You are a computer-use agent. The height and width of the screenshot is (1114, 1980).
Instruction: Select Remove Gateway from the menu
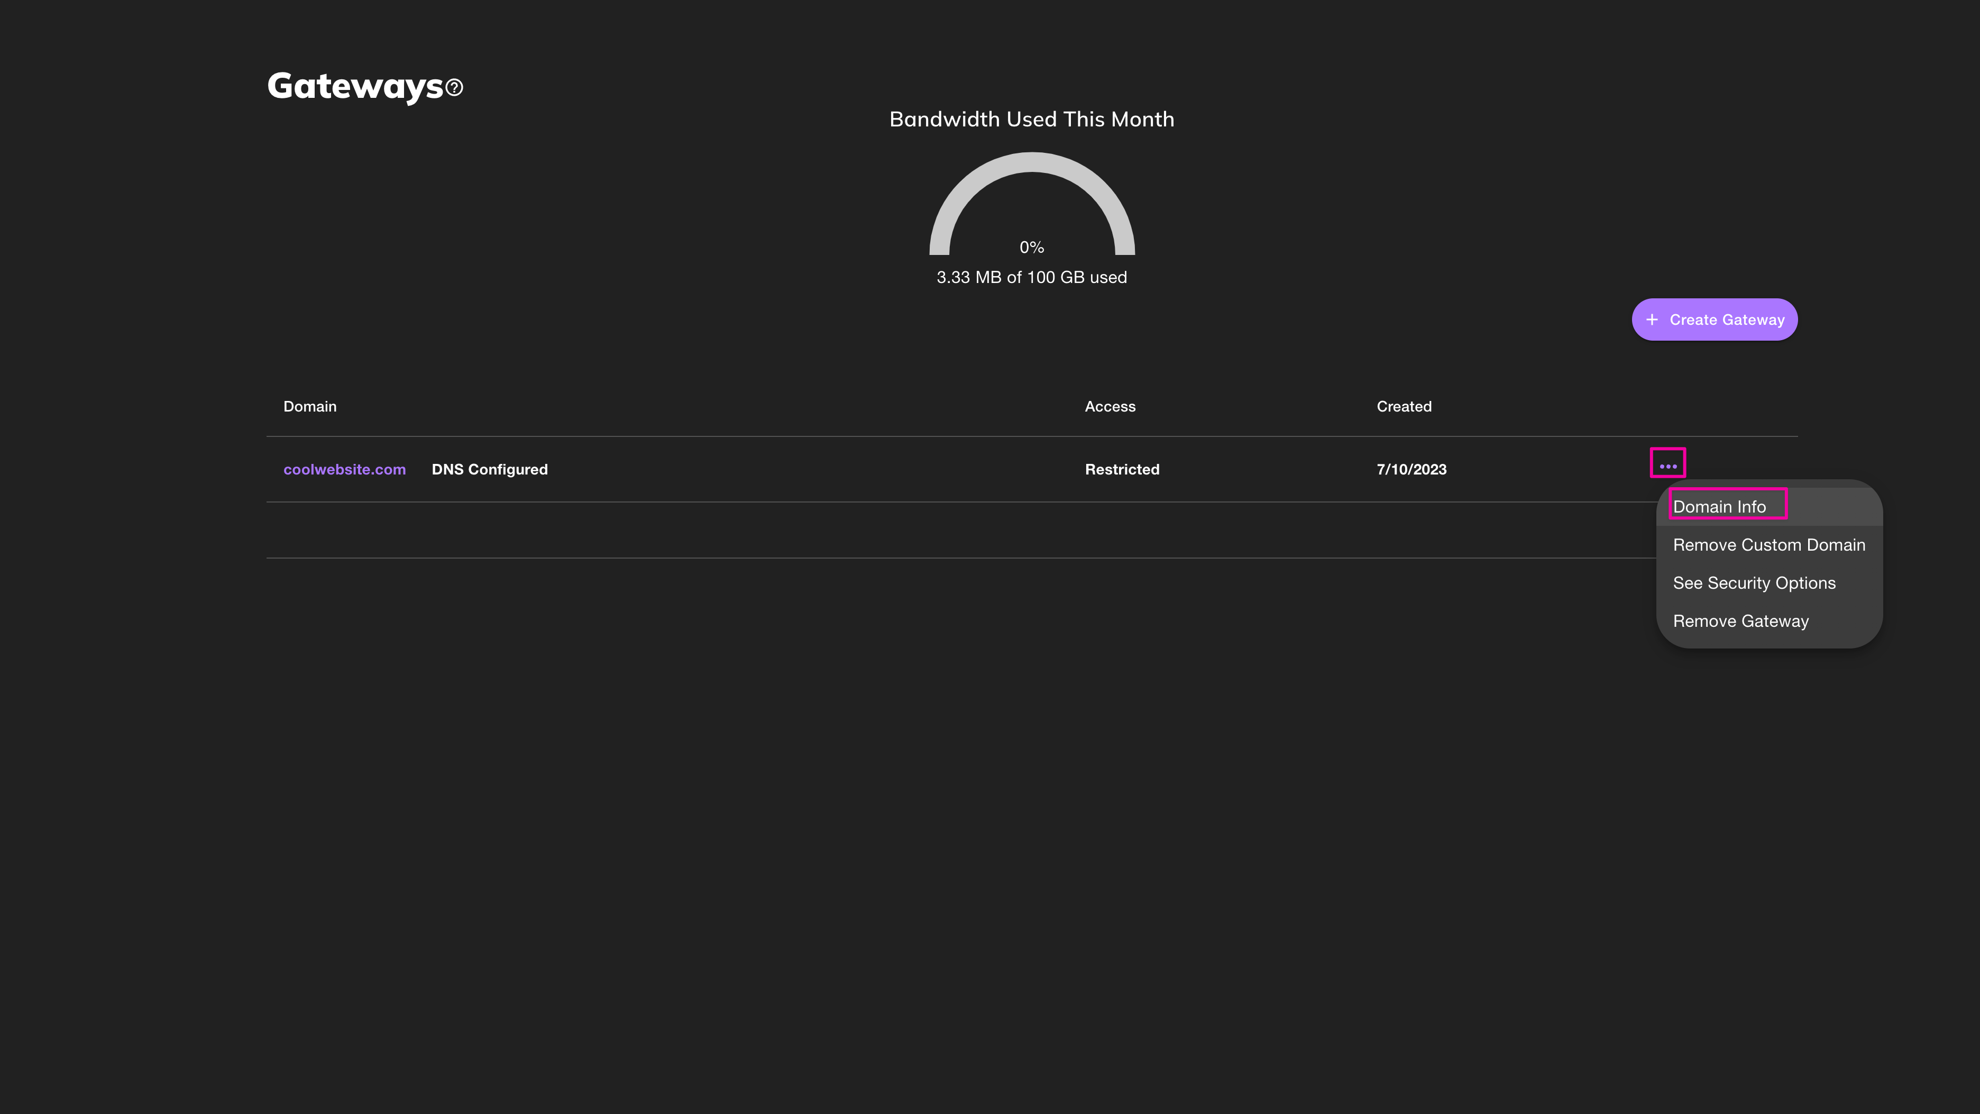[x=1740, y=621]
